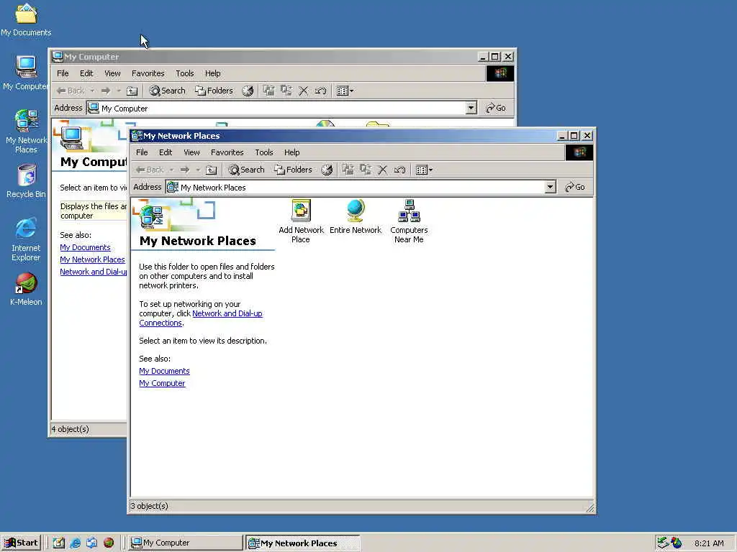The image size is (737, 552).
Task: Click My Computer address field
Action: [282, 108]
